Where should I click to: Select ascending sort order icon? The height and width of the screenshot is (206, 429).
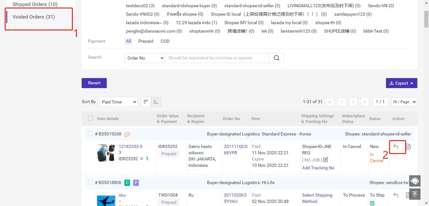click(156, 102)
